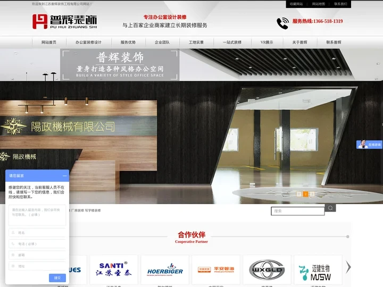The height and width of the screenshot is (287, 383).
Task: Click the 网站地图 link in top bar
Action: [x=319, y=4]
